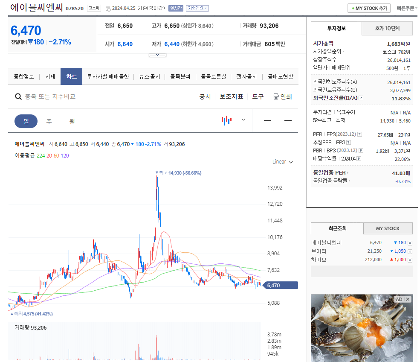Open 종목분석 tab
The image size is (420, 362).
pyautogui.click(x=180, y=77)
